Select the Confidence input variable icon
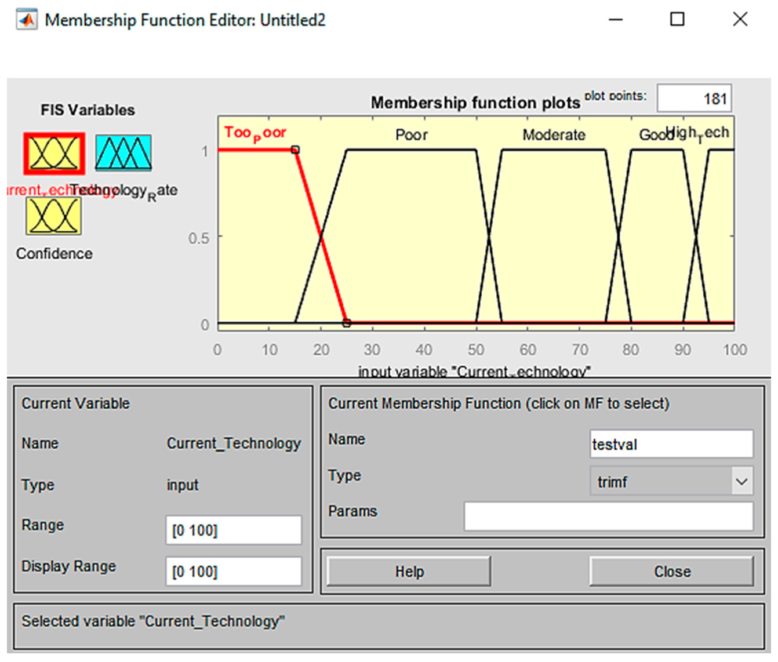778x662 pixels. (x=53, y=216)
